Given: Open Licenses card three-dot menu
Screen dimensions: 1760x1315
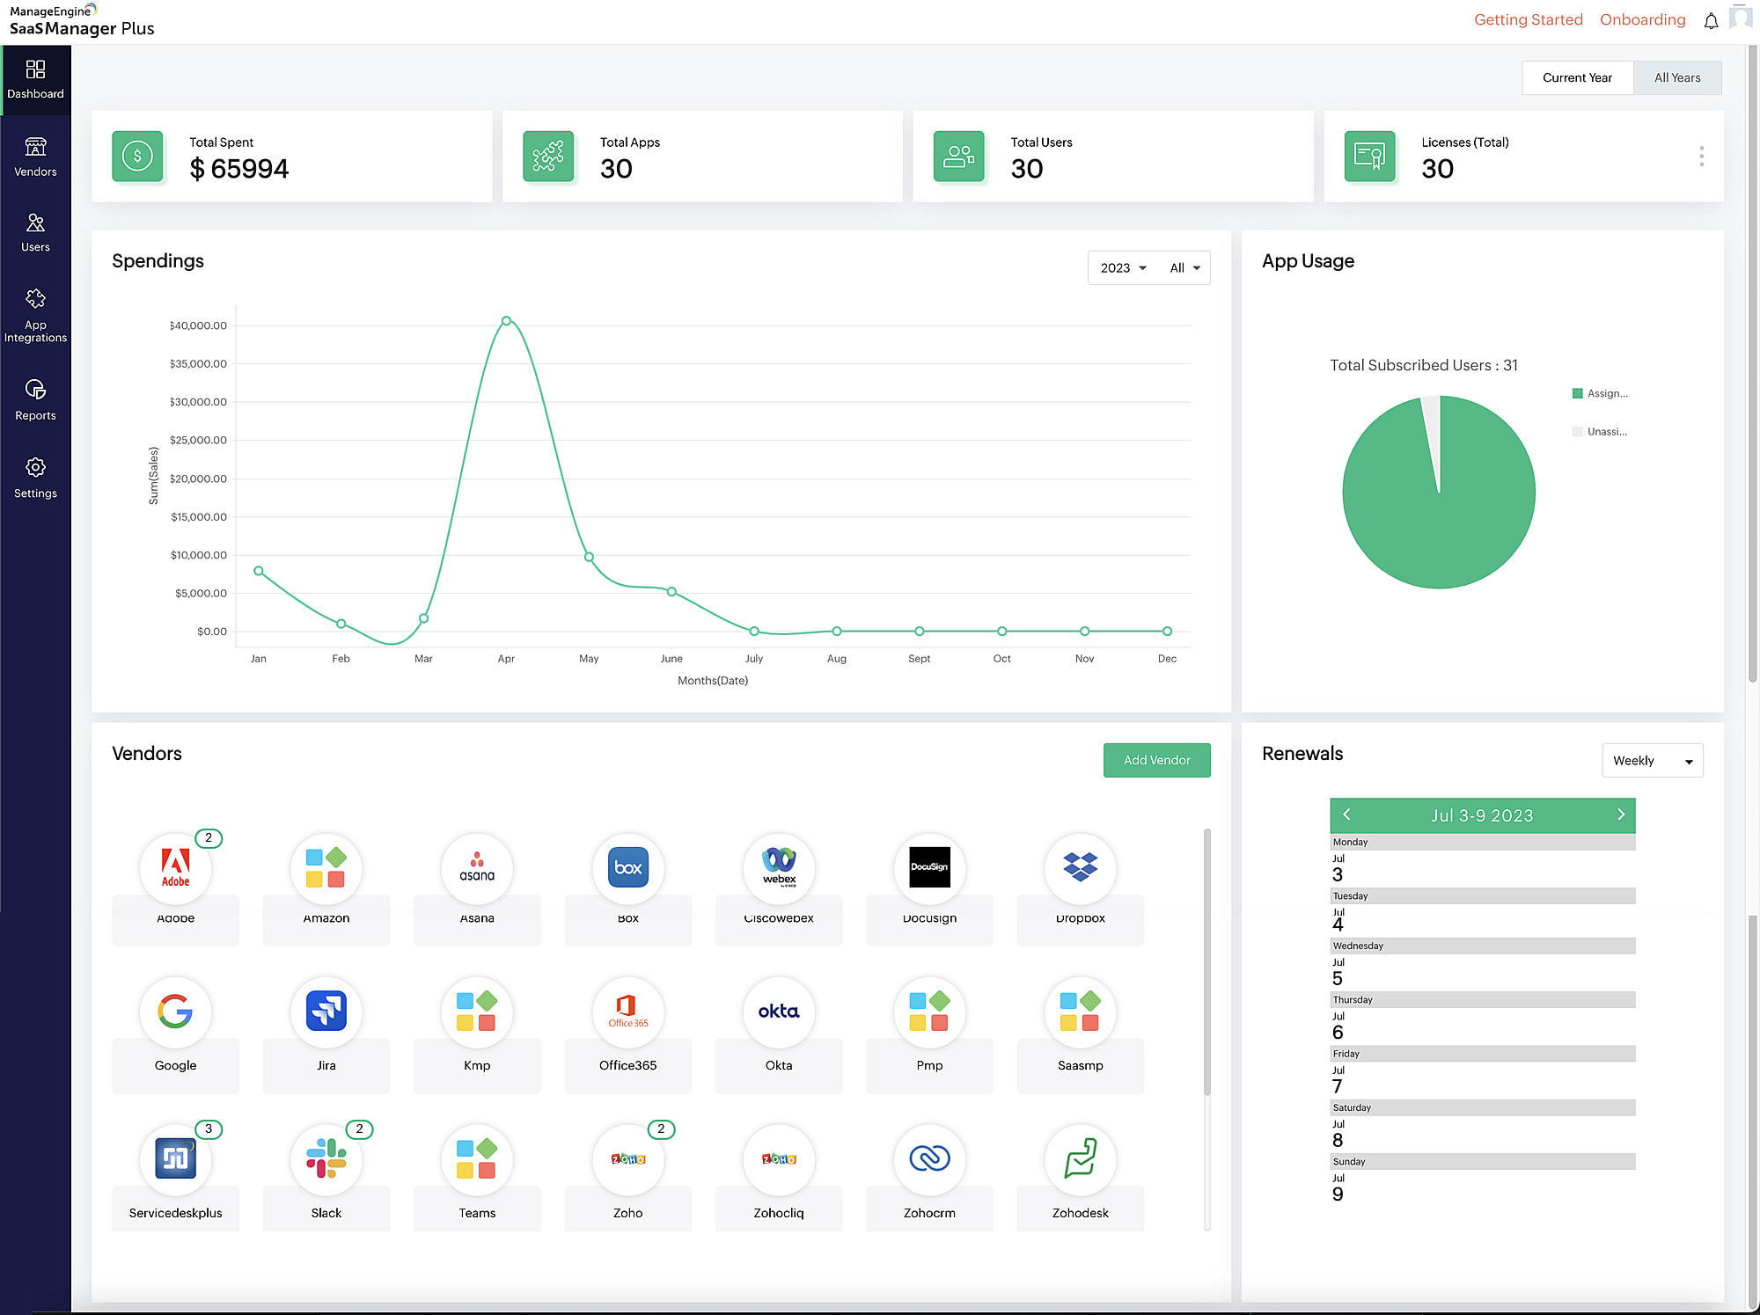Looking at the screenshot, I should 1701,157.
